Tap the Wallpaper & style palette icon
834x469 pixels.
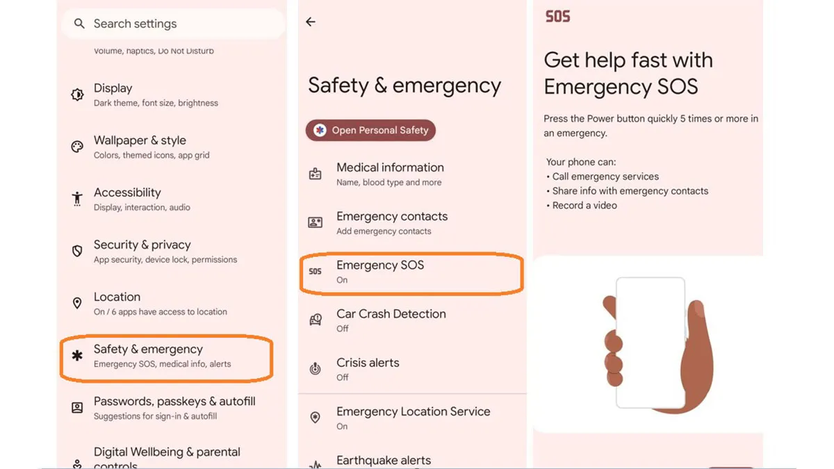[78, 147]
